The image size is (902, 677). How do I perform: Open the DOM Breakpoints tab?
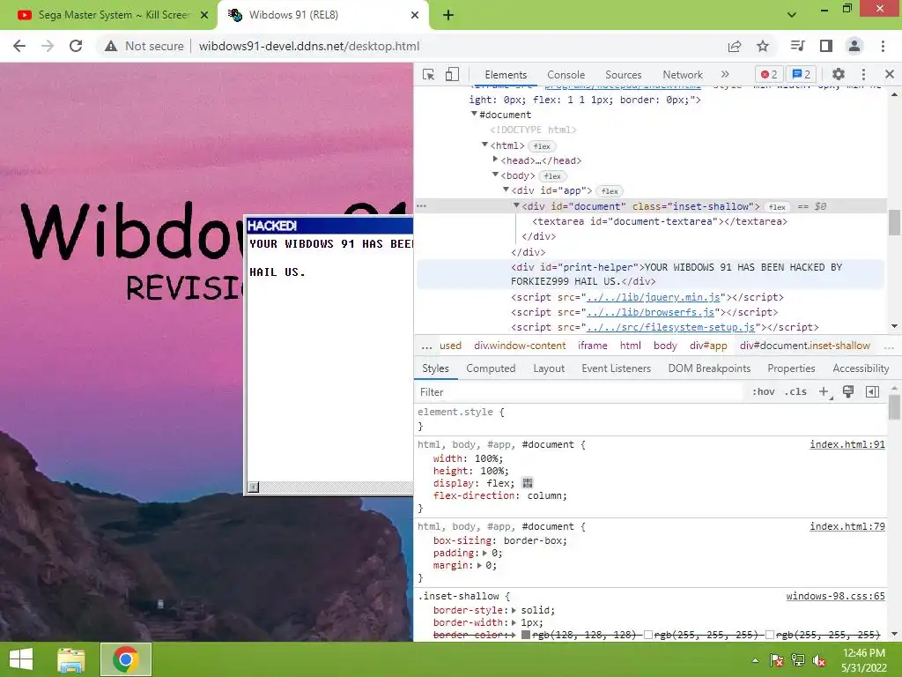[x=709, y=368]
